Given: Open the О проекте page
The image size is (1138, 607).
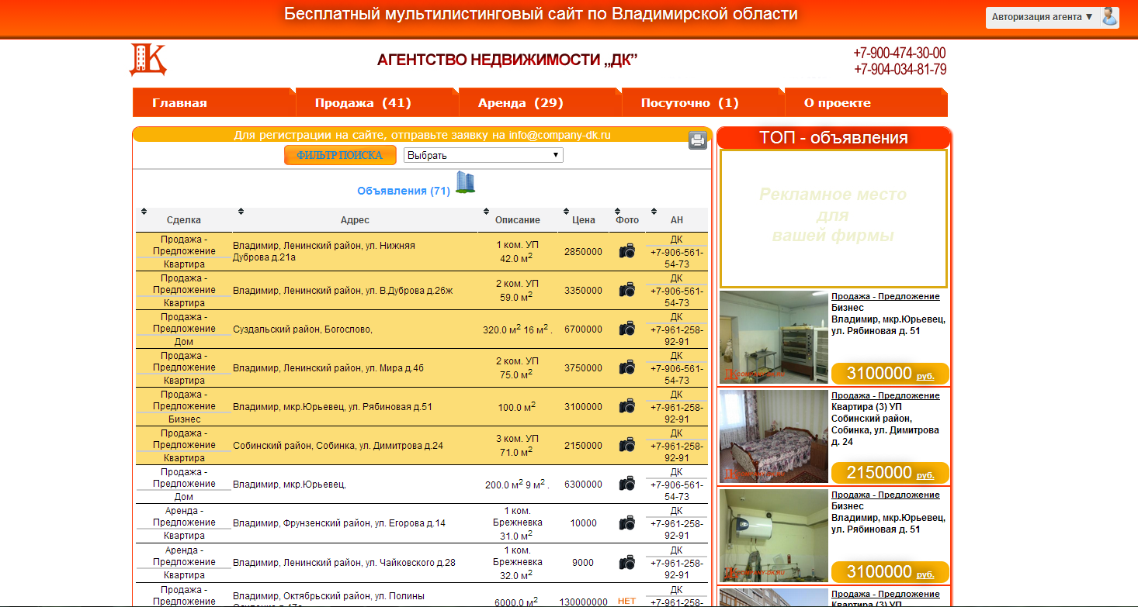Looking at the screenshot, I should point(866,102).
